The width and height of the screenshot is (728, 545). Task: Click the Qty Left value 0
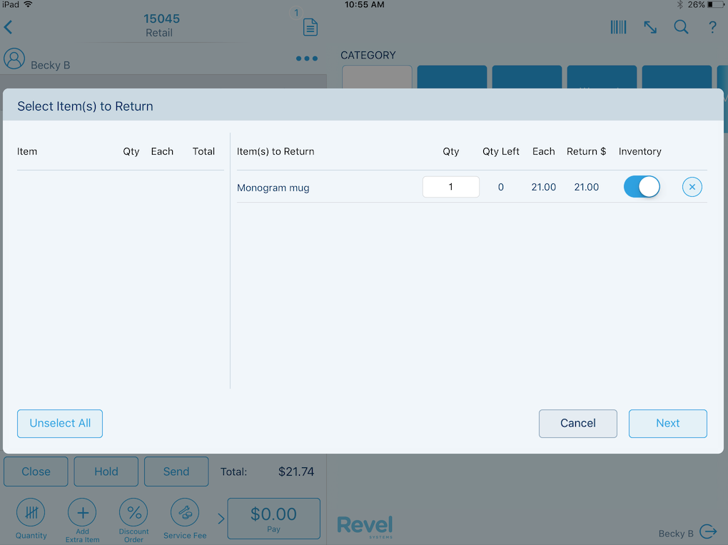(x=500, y=187)
